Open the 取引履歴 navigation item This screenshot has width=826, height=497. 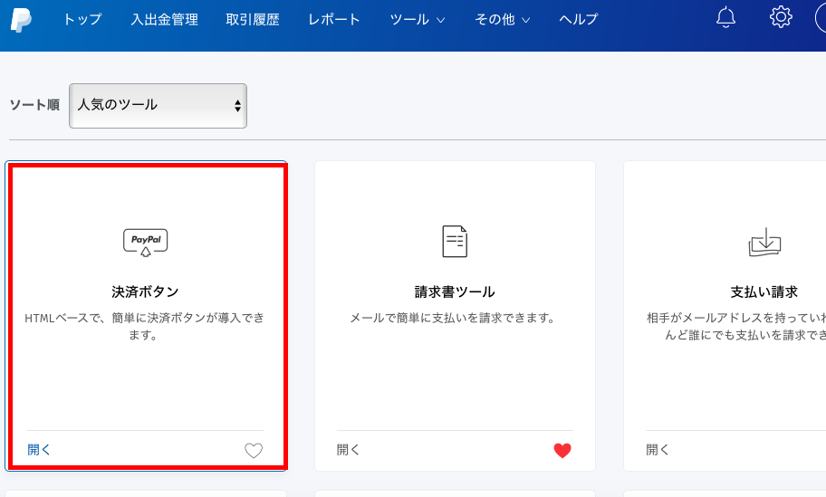click(x=253, y=19)
